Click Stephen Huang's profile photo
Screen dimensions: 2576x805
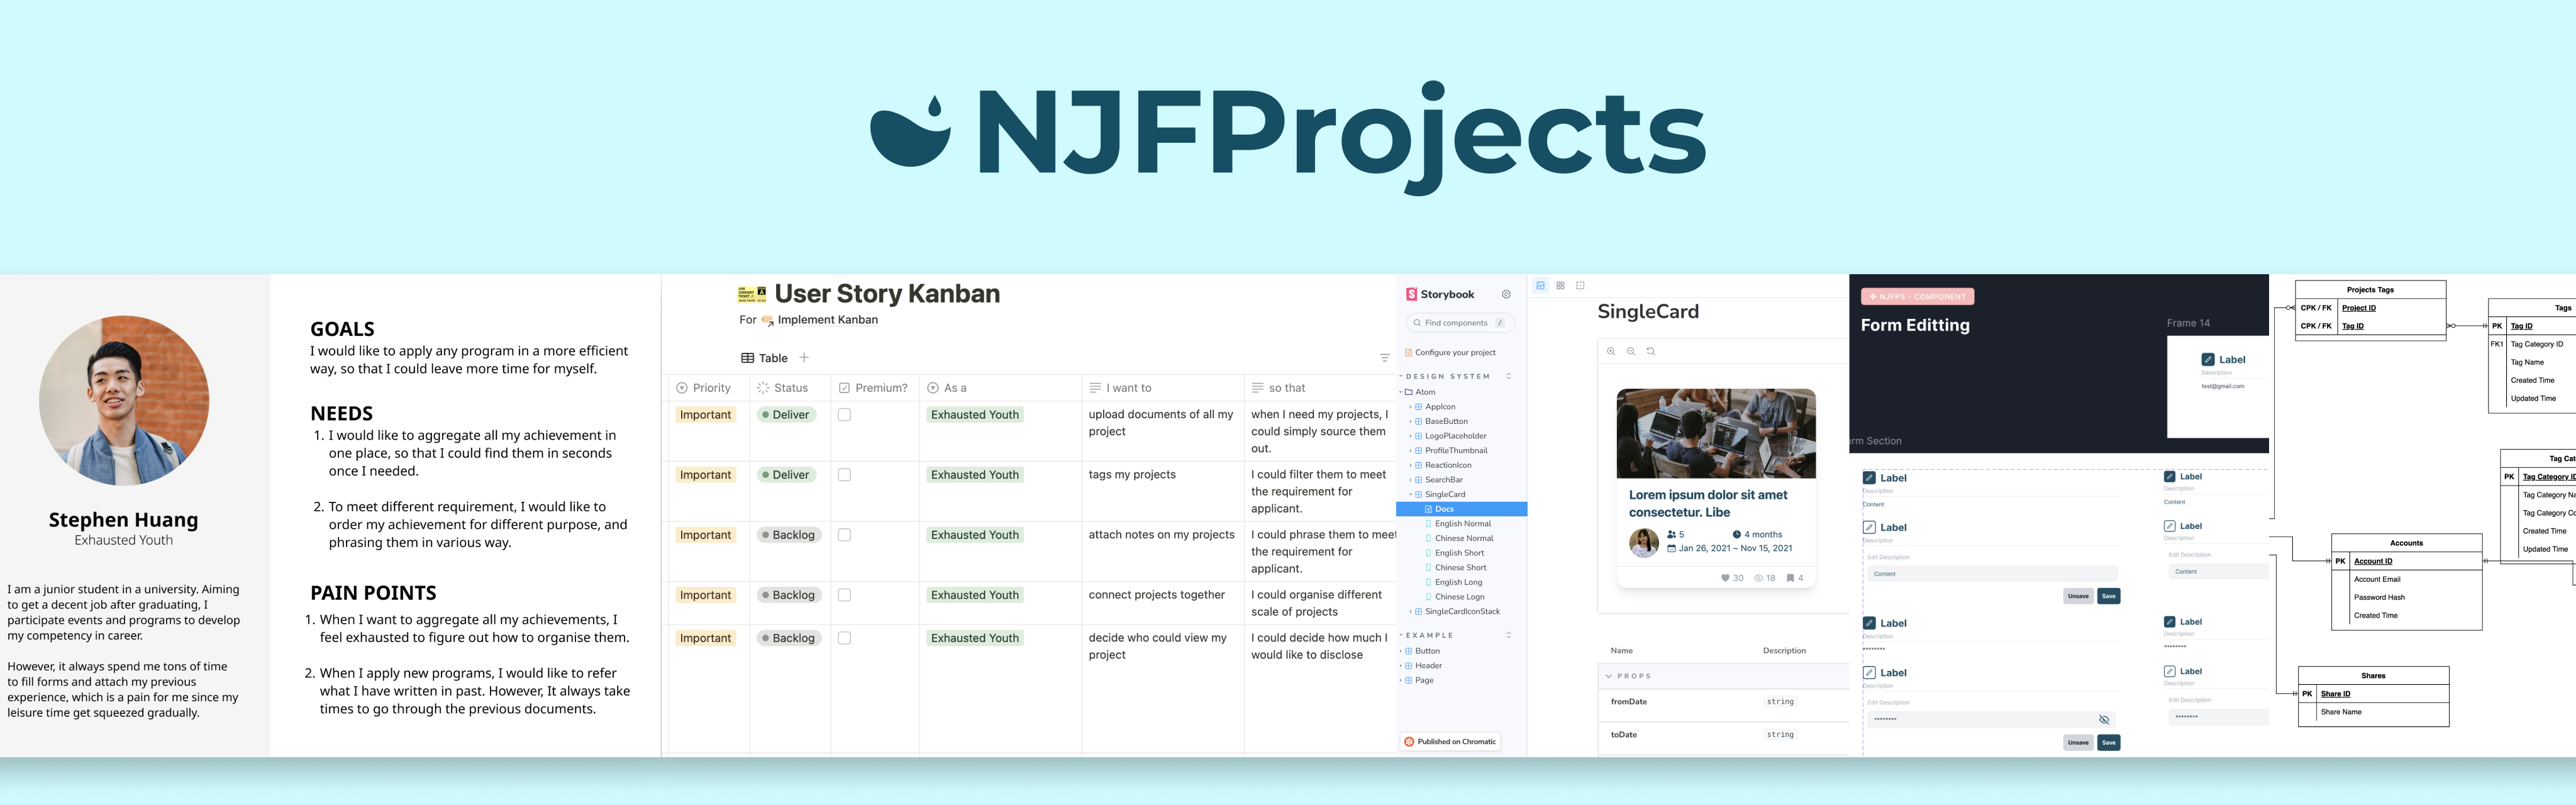[x=124, y=400]
